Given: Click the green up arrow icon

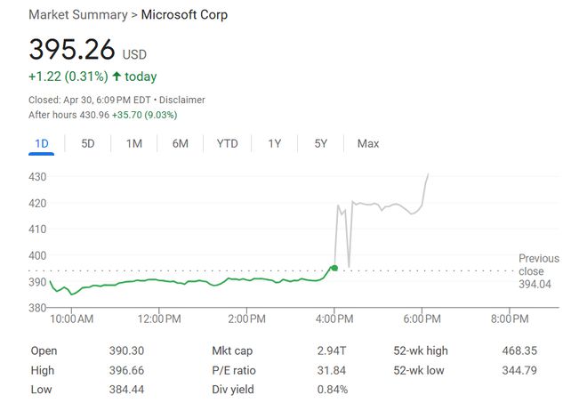Looking at the screenshot, I should 117,77.
